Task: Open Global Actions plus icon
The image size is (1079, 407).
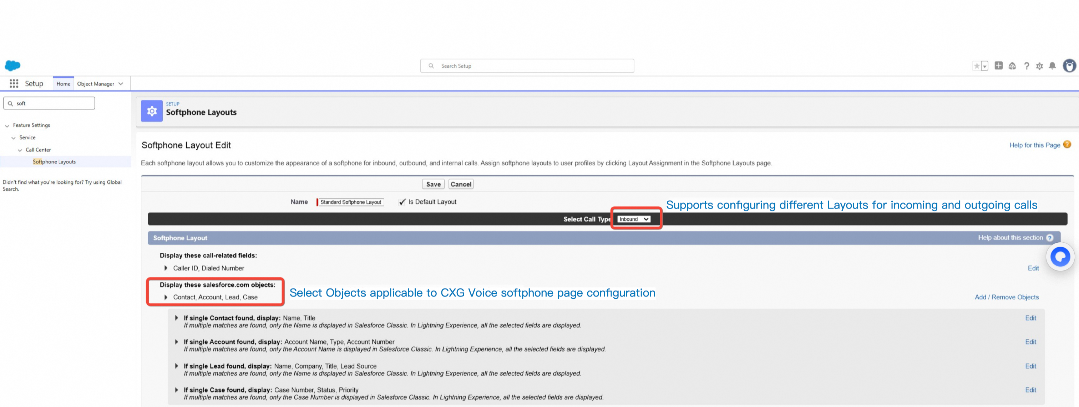Action: [x=999, y=66]
